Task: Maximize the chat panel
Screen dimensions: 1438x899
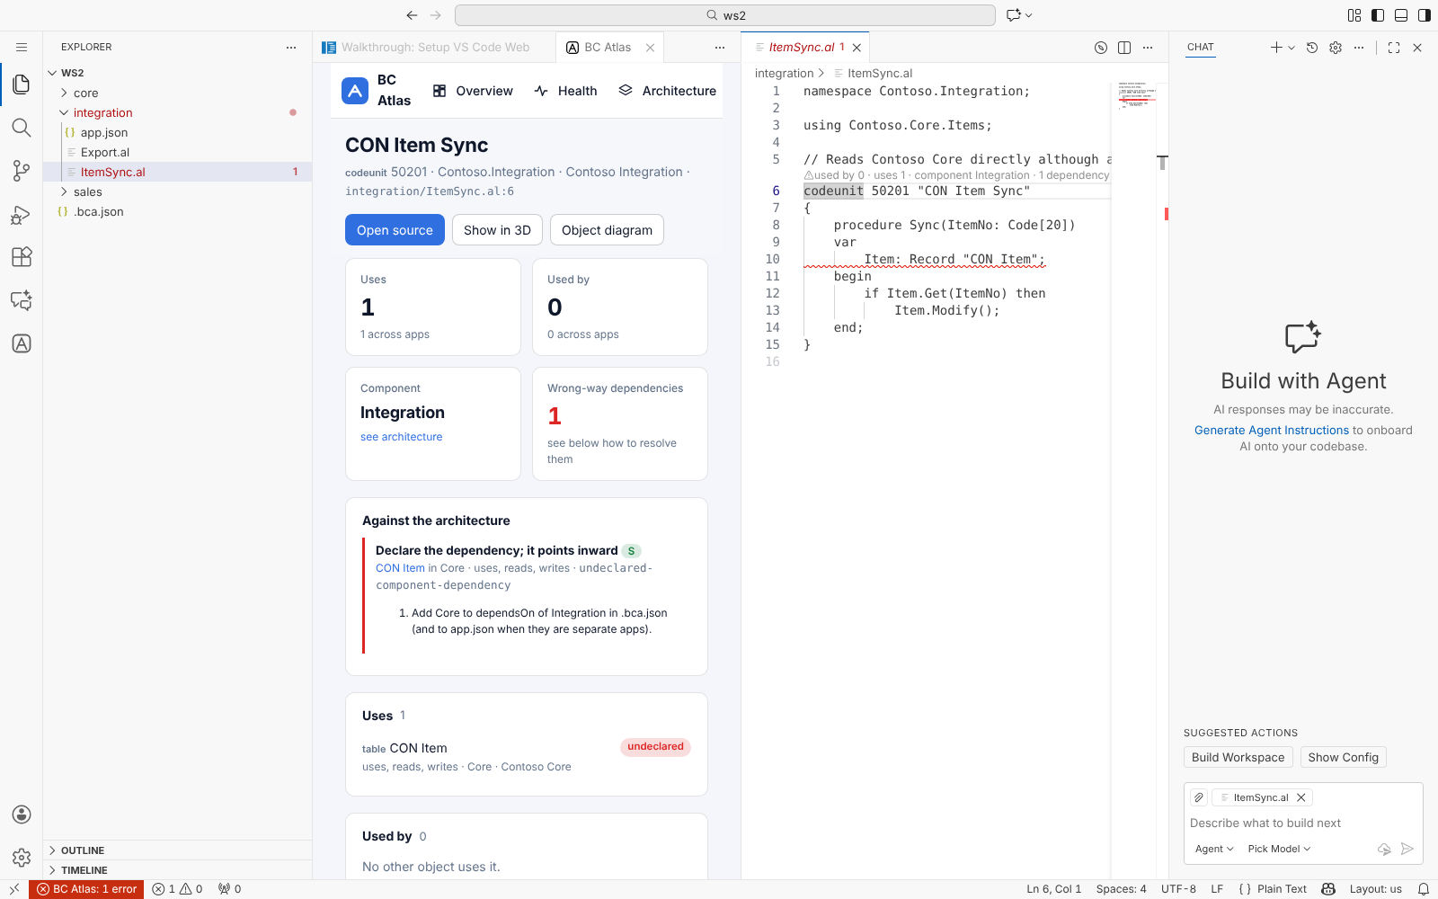Action: (x=1394, y=48)
